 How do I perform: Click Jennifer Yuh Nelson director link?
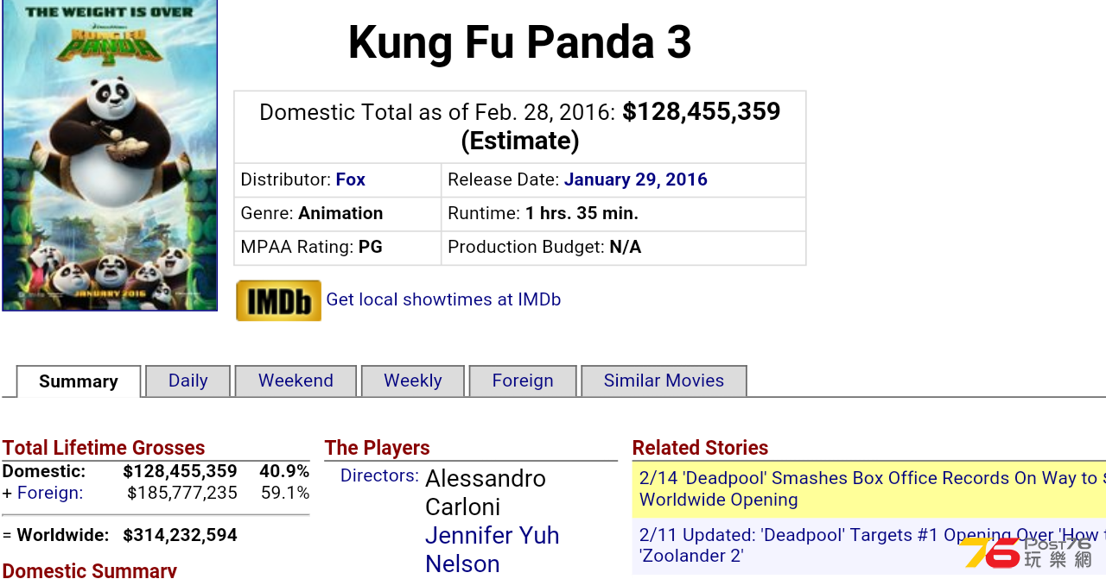click(x=493, y=550)
